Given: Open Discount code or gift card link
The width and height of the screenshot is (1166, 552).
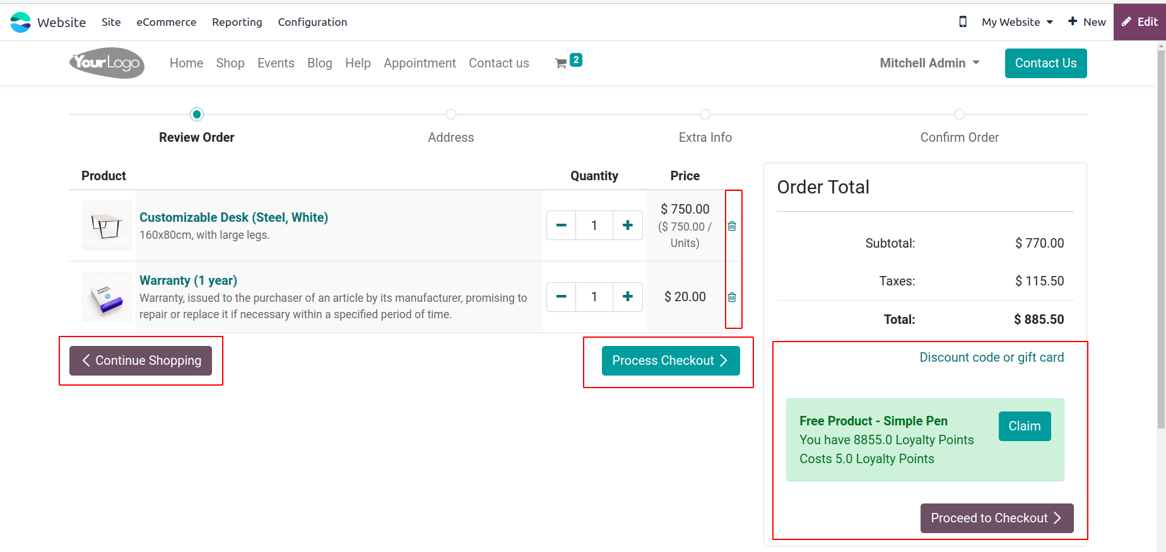Looking at the screenshot, I should (x=991, y=357).
